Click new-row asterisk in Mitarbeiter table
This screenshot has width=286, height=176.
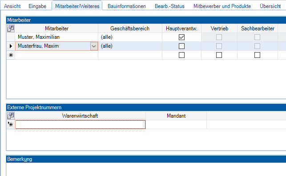pyautogui.click(x=11, y=55)
